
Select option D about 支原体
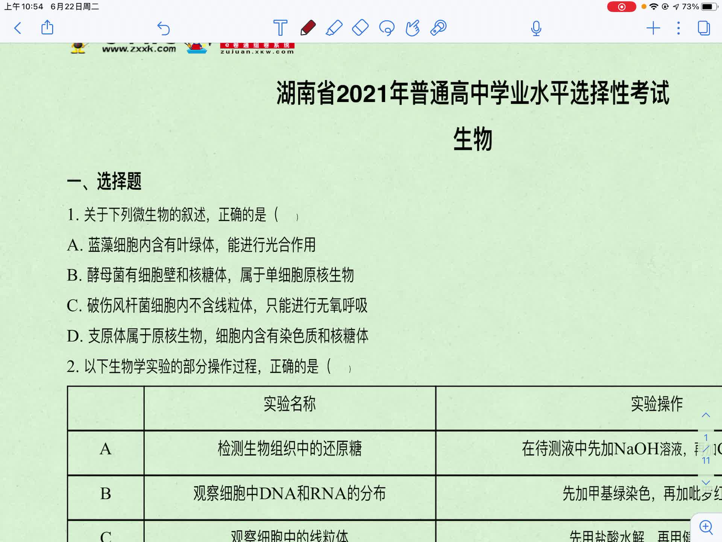pyautogui.click(x=217, y=336)
